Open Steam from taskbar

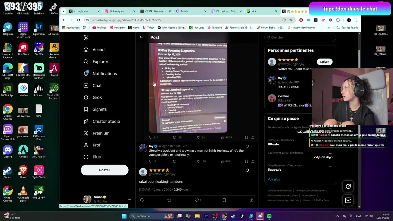(x=233, y=216)
